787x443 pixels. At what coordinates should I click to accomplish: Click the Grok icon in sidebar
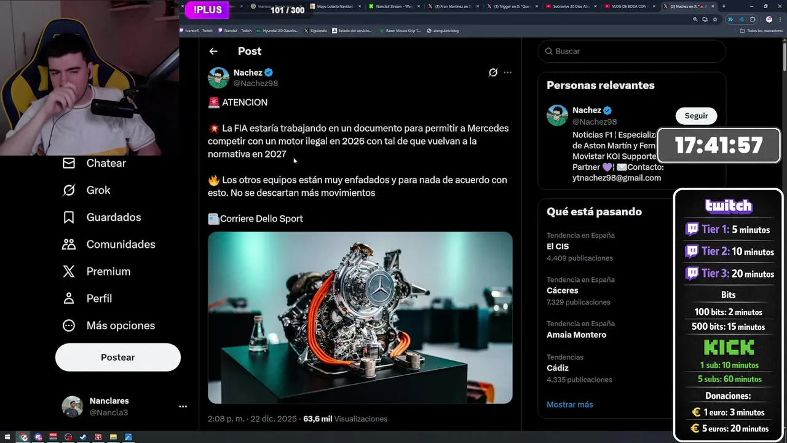(69, 190)
